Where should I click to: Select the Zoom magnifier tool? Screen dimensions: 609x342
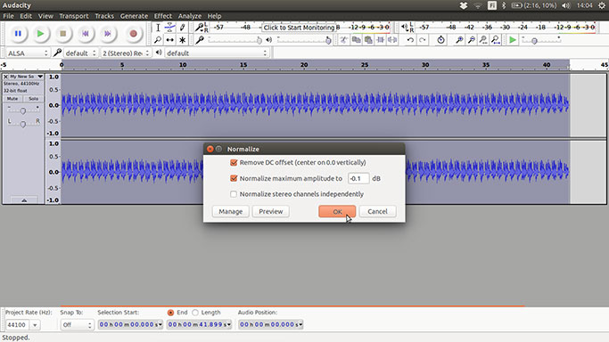click(158, 40)
